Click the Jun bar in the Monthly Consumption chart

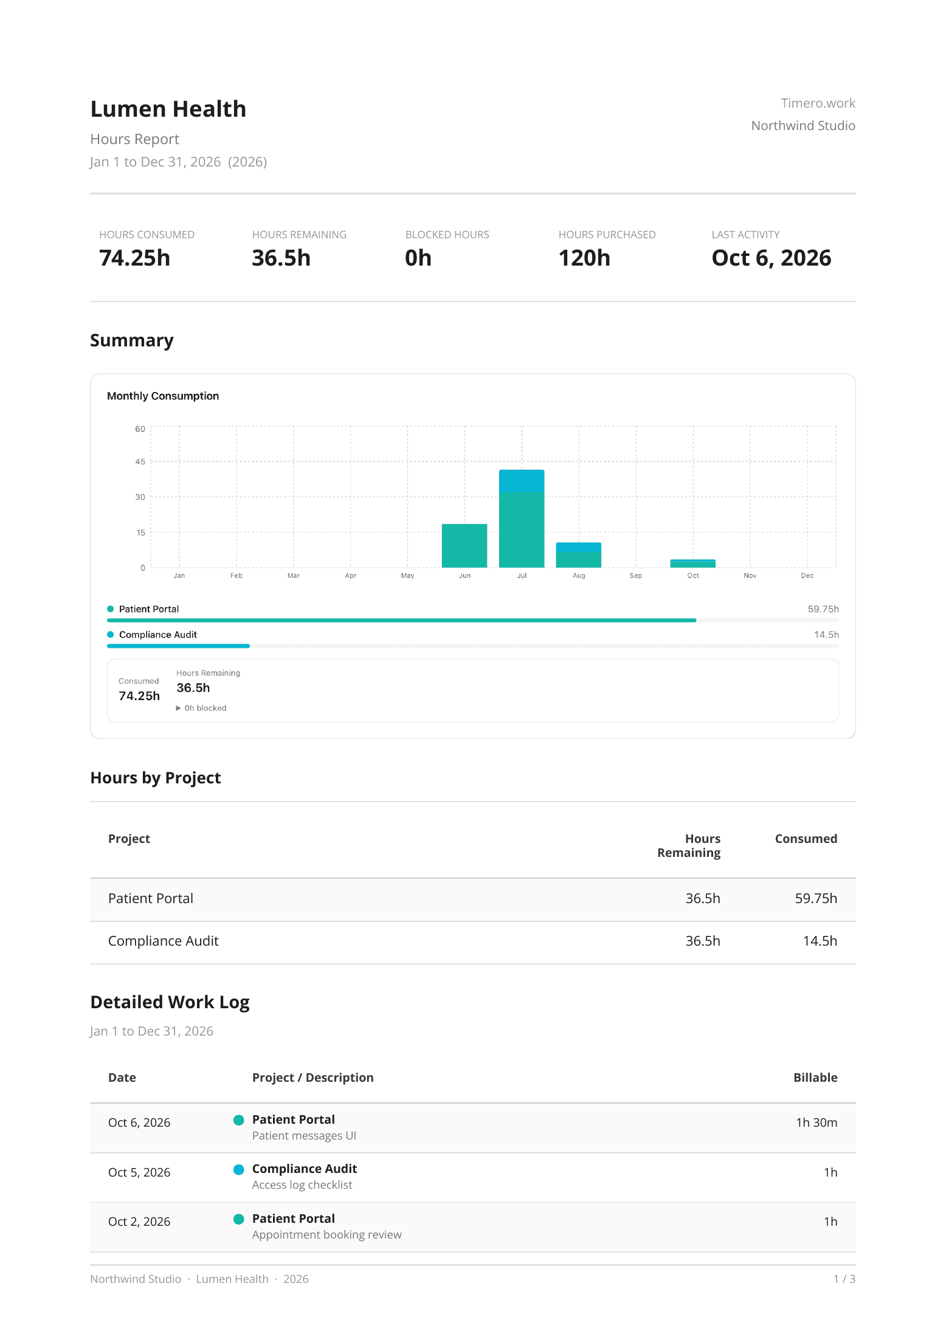coord(464,546)
